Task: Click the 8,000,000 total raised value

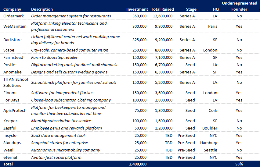Action: click(164, 50)
